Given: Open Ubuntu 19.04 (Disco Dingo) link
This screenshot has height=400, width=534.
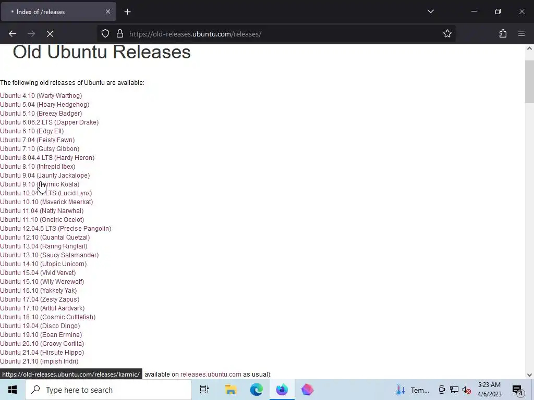Looking at the screenshot, I should tap(40, 326).
